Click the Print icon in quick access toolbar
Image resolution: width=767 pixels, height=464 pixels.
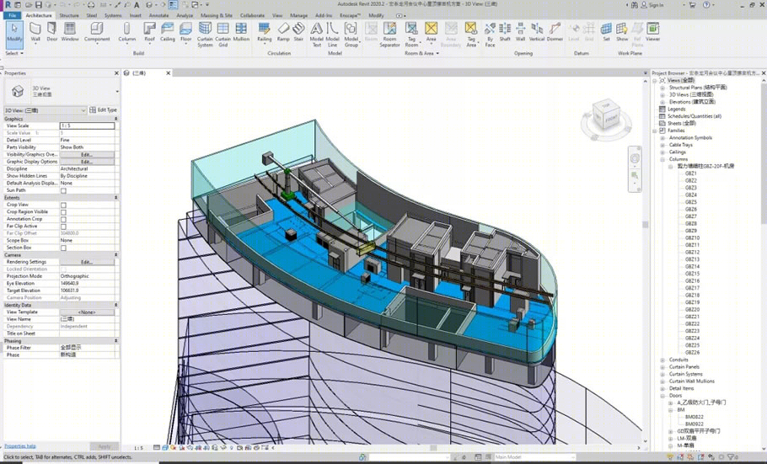click(91, 5)
